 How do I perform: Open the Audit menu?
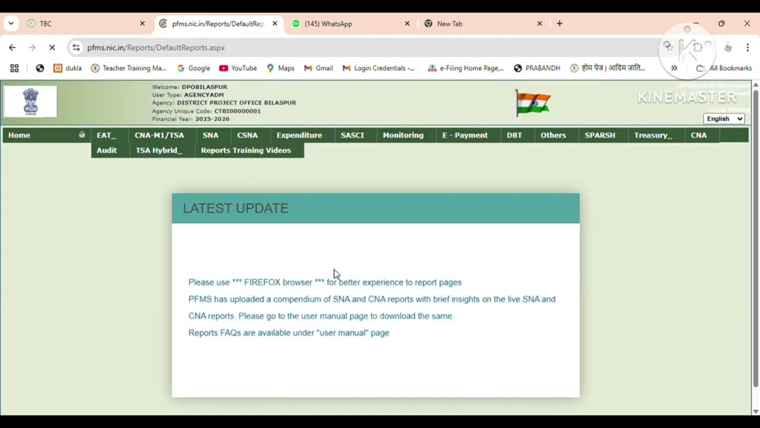[x=107, y=150]
